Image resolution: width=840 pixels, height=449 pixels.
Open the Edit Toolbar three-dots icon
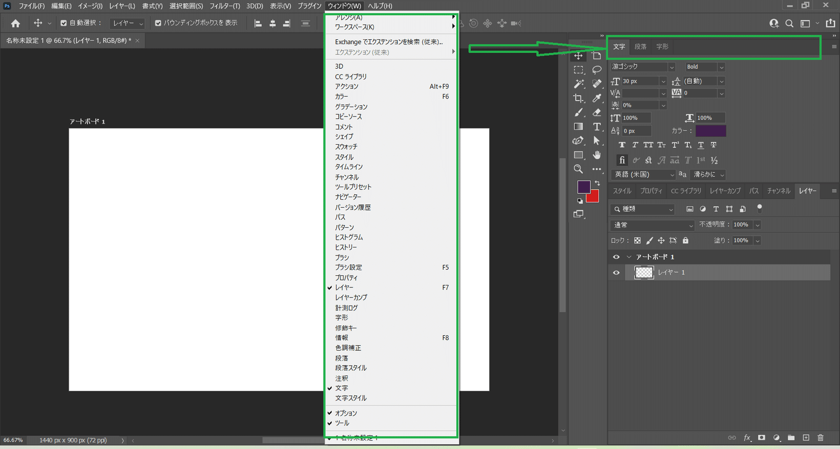597,169
